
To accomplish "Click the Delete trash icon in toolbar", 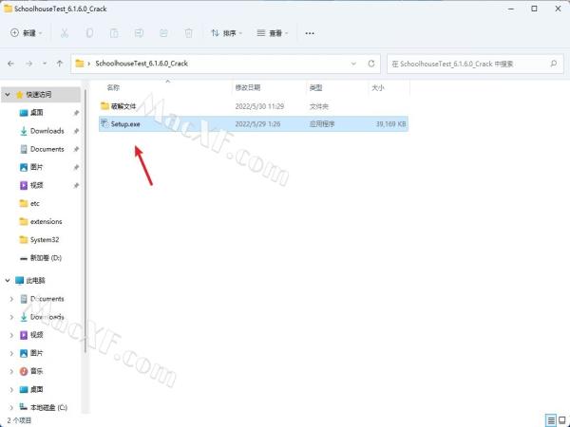I will [188, 32].
